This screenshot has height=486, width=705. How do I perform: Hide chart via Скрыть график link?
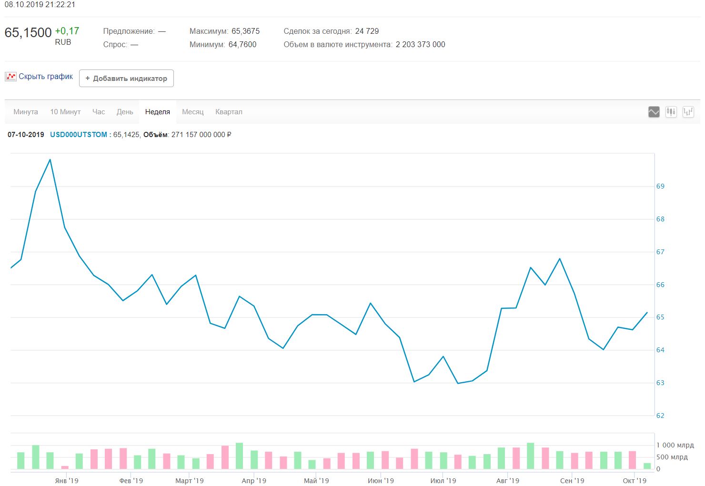pos(46,77)
